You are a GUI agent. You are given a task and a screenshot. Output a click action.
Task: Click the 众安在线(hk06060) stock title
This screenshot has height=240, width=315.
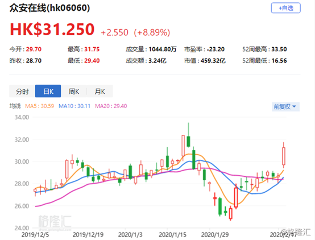[x=49, y=8]
